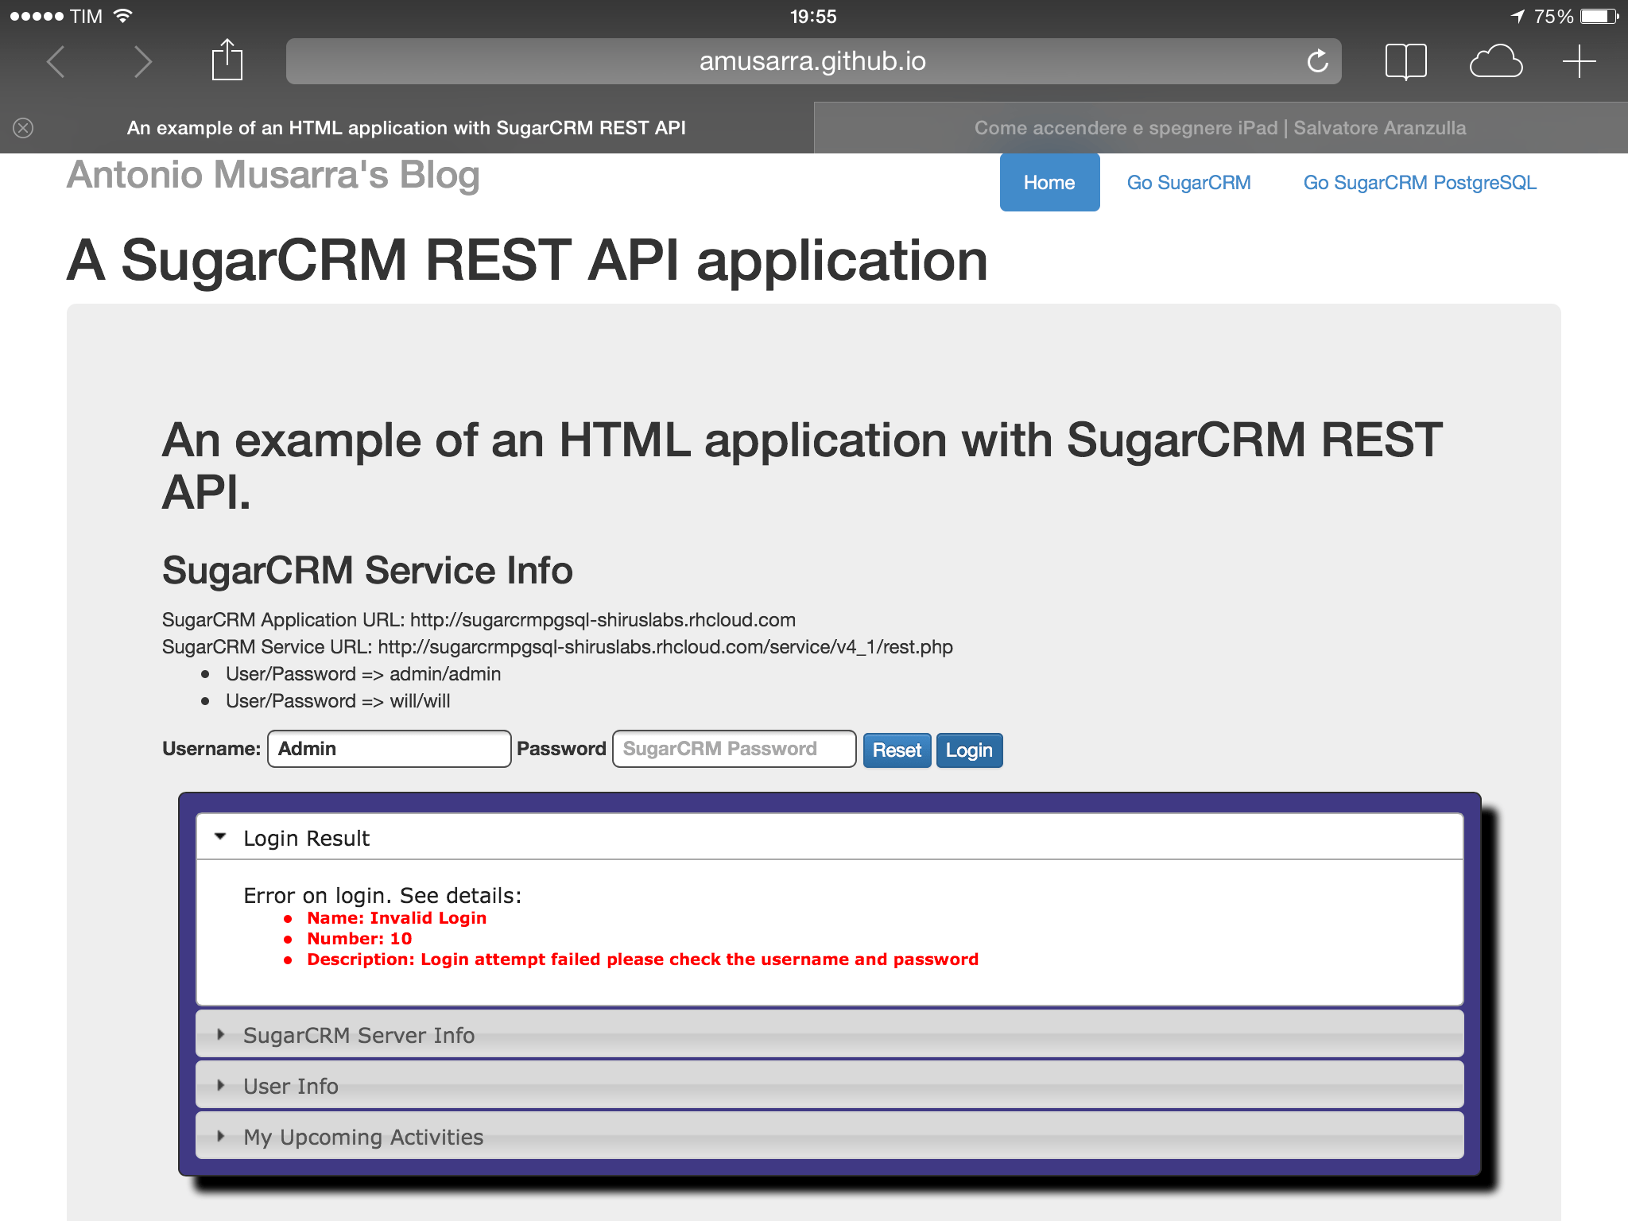Open the share sheet icon
Screen dimensions: 1628x1221
(x=227, y=60)
